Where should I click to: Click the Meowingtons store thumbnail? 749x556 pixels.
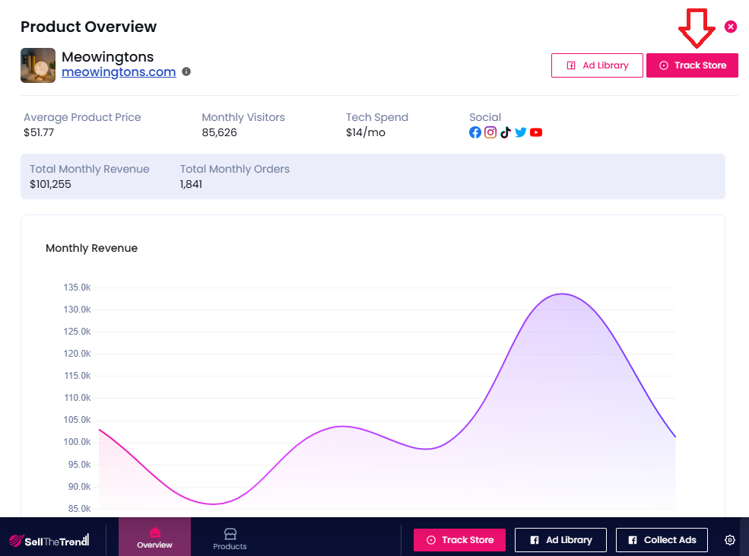pos(38,65)
